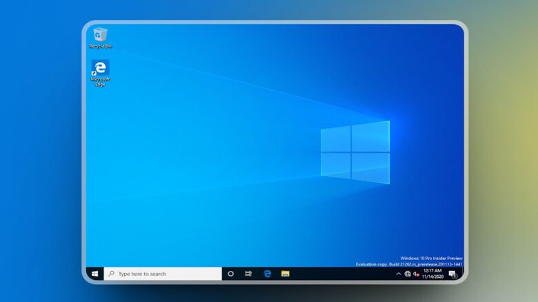Launch Microsoft Edge from the taskbar

click(267, 274)
